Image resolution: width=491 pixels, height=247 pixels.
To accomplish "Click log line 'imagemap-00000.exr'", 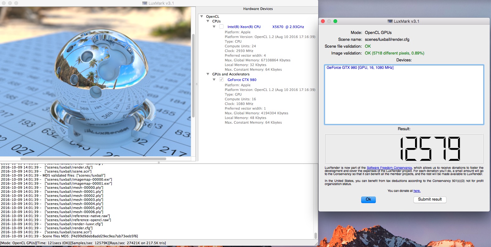I will click(x=56, y=179).
